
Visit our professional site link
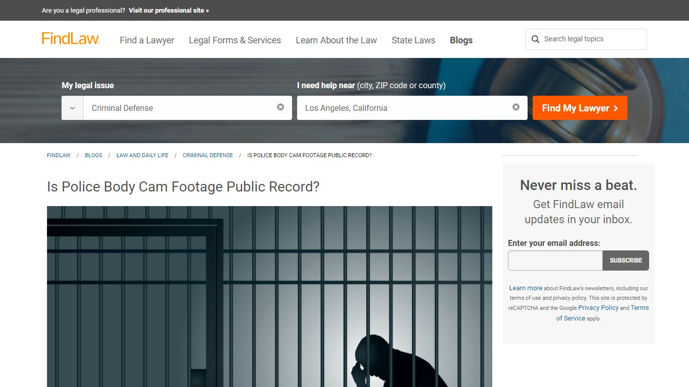[x=168, y=10]
